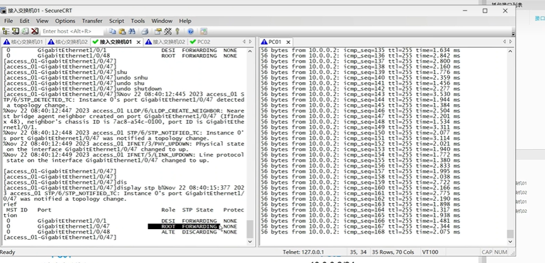The height and width of the screenshot is (263, 545).
Task: Click the Find binoculars icon
Action: pos(131,31)
